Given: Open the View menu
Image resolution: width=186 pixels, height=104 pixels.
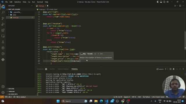Looking at the screenshot, I should tap(24, 2).
